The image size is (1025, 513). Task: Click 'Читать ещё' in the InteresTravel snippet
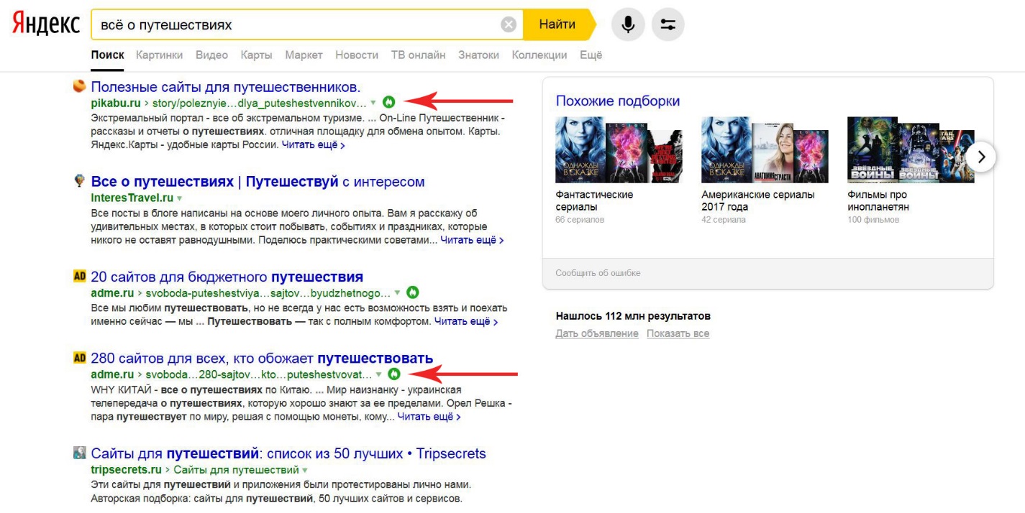point(472,240)
